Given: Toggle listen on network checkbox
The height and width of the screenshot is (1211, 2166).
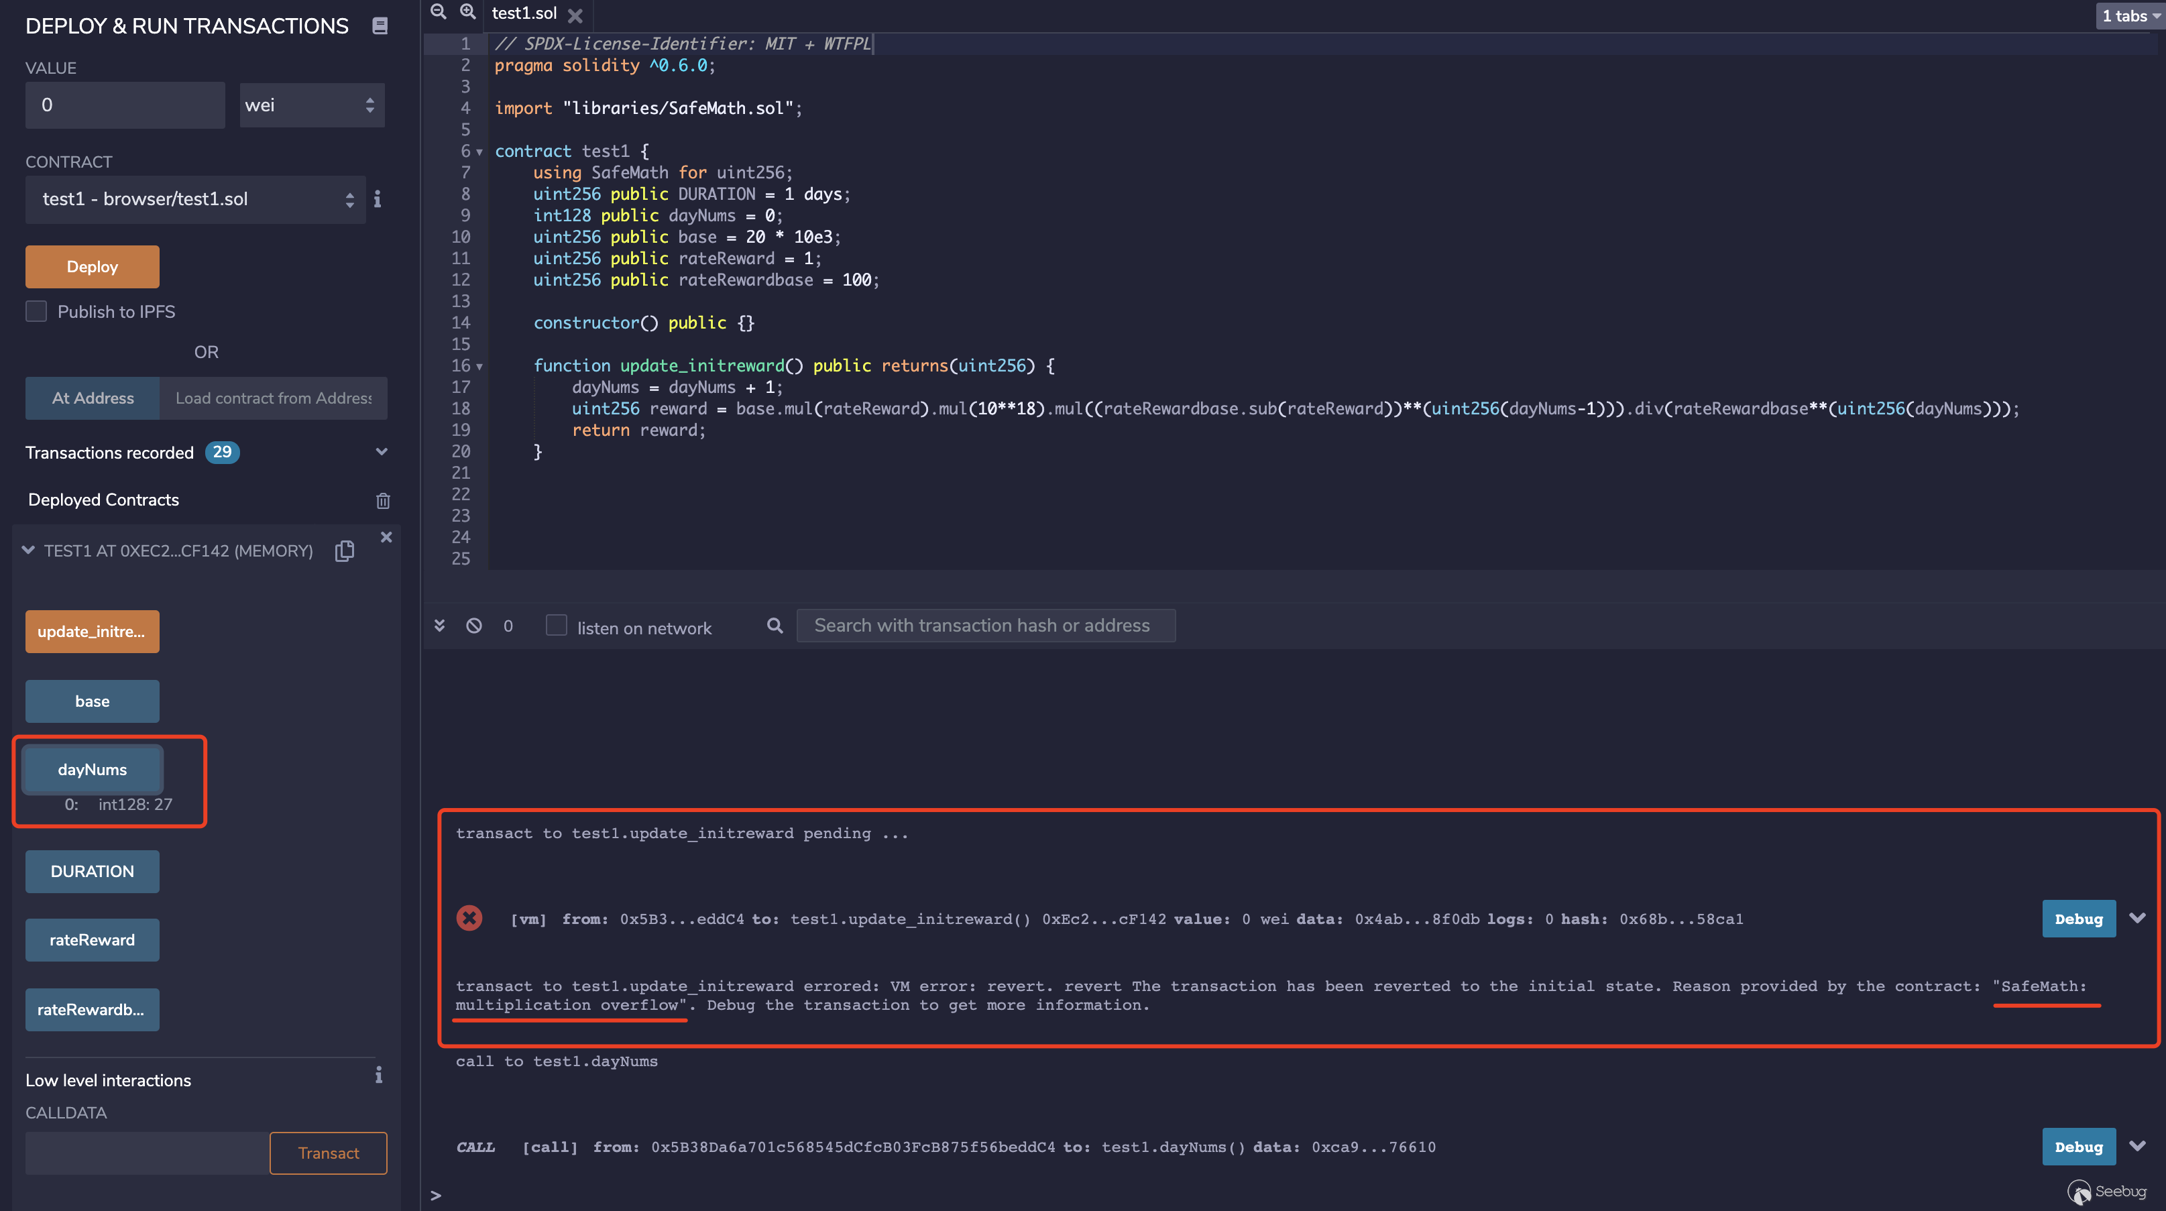Looking at the screenshot, I should tap(556, 626).
